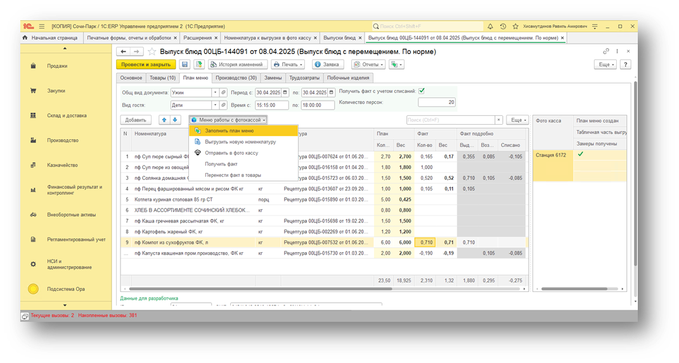679x363 pixels.
Task: Switch to Производство (30) tab
Action: coord(236,78)
